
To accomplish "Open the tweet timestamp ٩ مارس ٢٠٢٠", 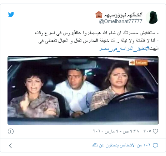I will pos(116,131).
